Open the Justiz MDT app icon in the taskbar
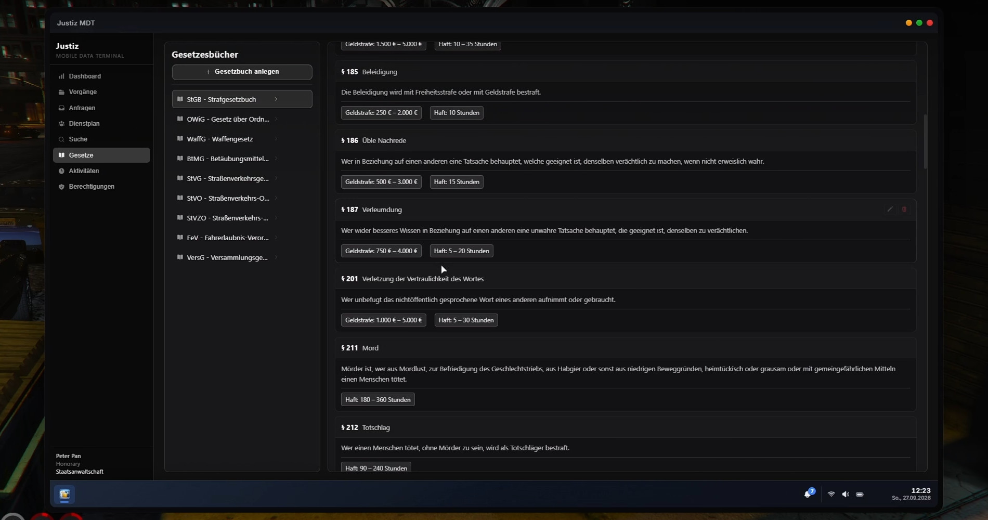The height and width of the screenshot is (520, 988). 64,494
